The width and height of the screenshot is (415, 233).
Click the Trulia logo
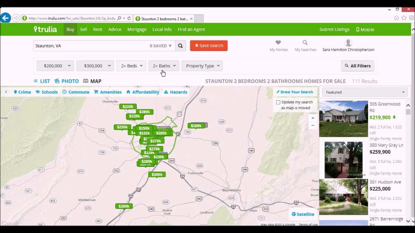45,29
